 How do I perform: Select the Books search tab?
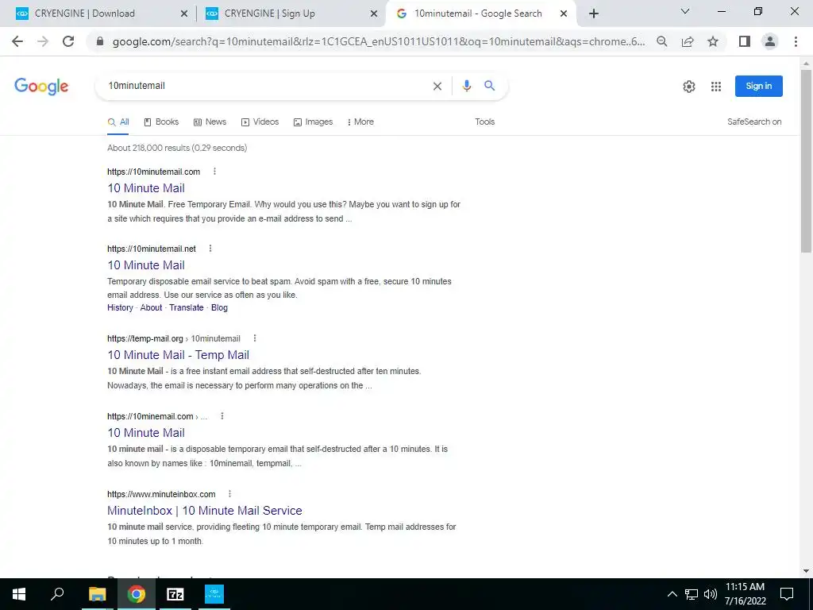(x=161, y=122)
